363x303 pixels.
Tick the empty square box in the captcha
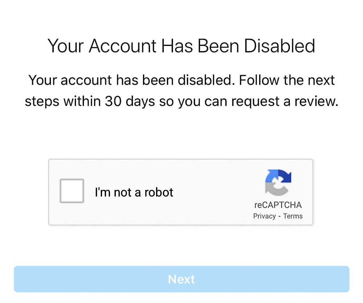tap(72, 191)
